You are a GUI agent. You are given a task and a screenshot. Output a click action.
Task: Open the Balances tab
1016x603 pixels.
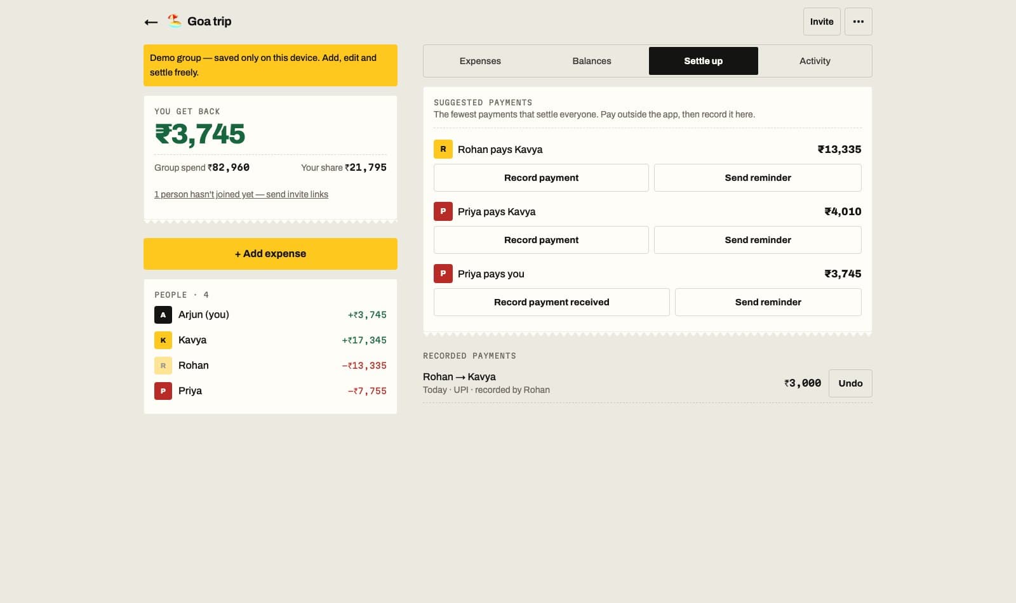coord(592,61)
